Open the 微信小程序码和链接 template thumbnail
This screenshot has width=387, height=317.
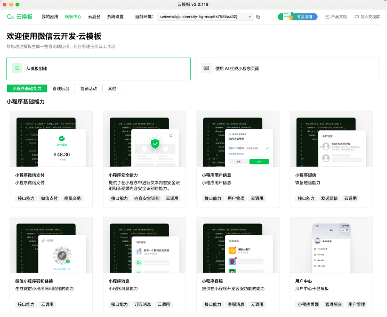click(x=51, y=245)
